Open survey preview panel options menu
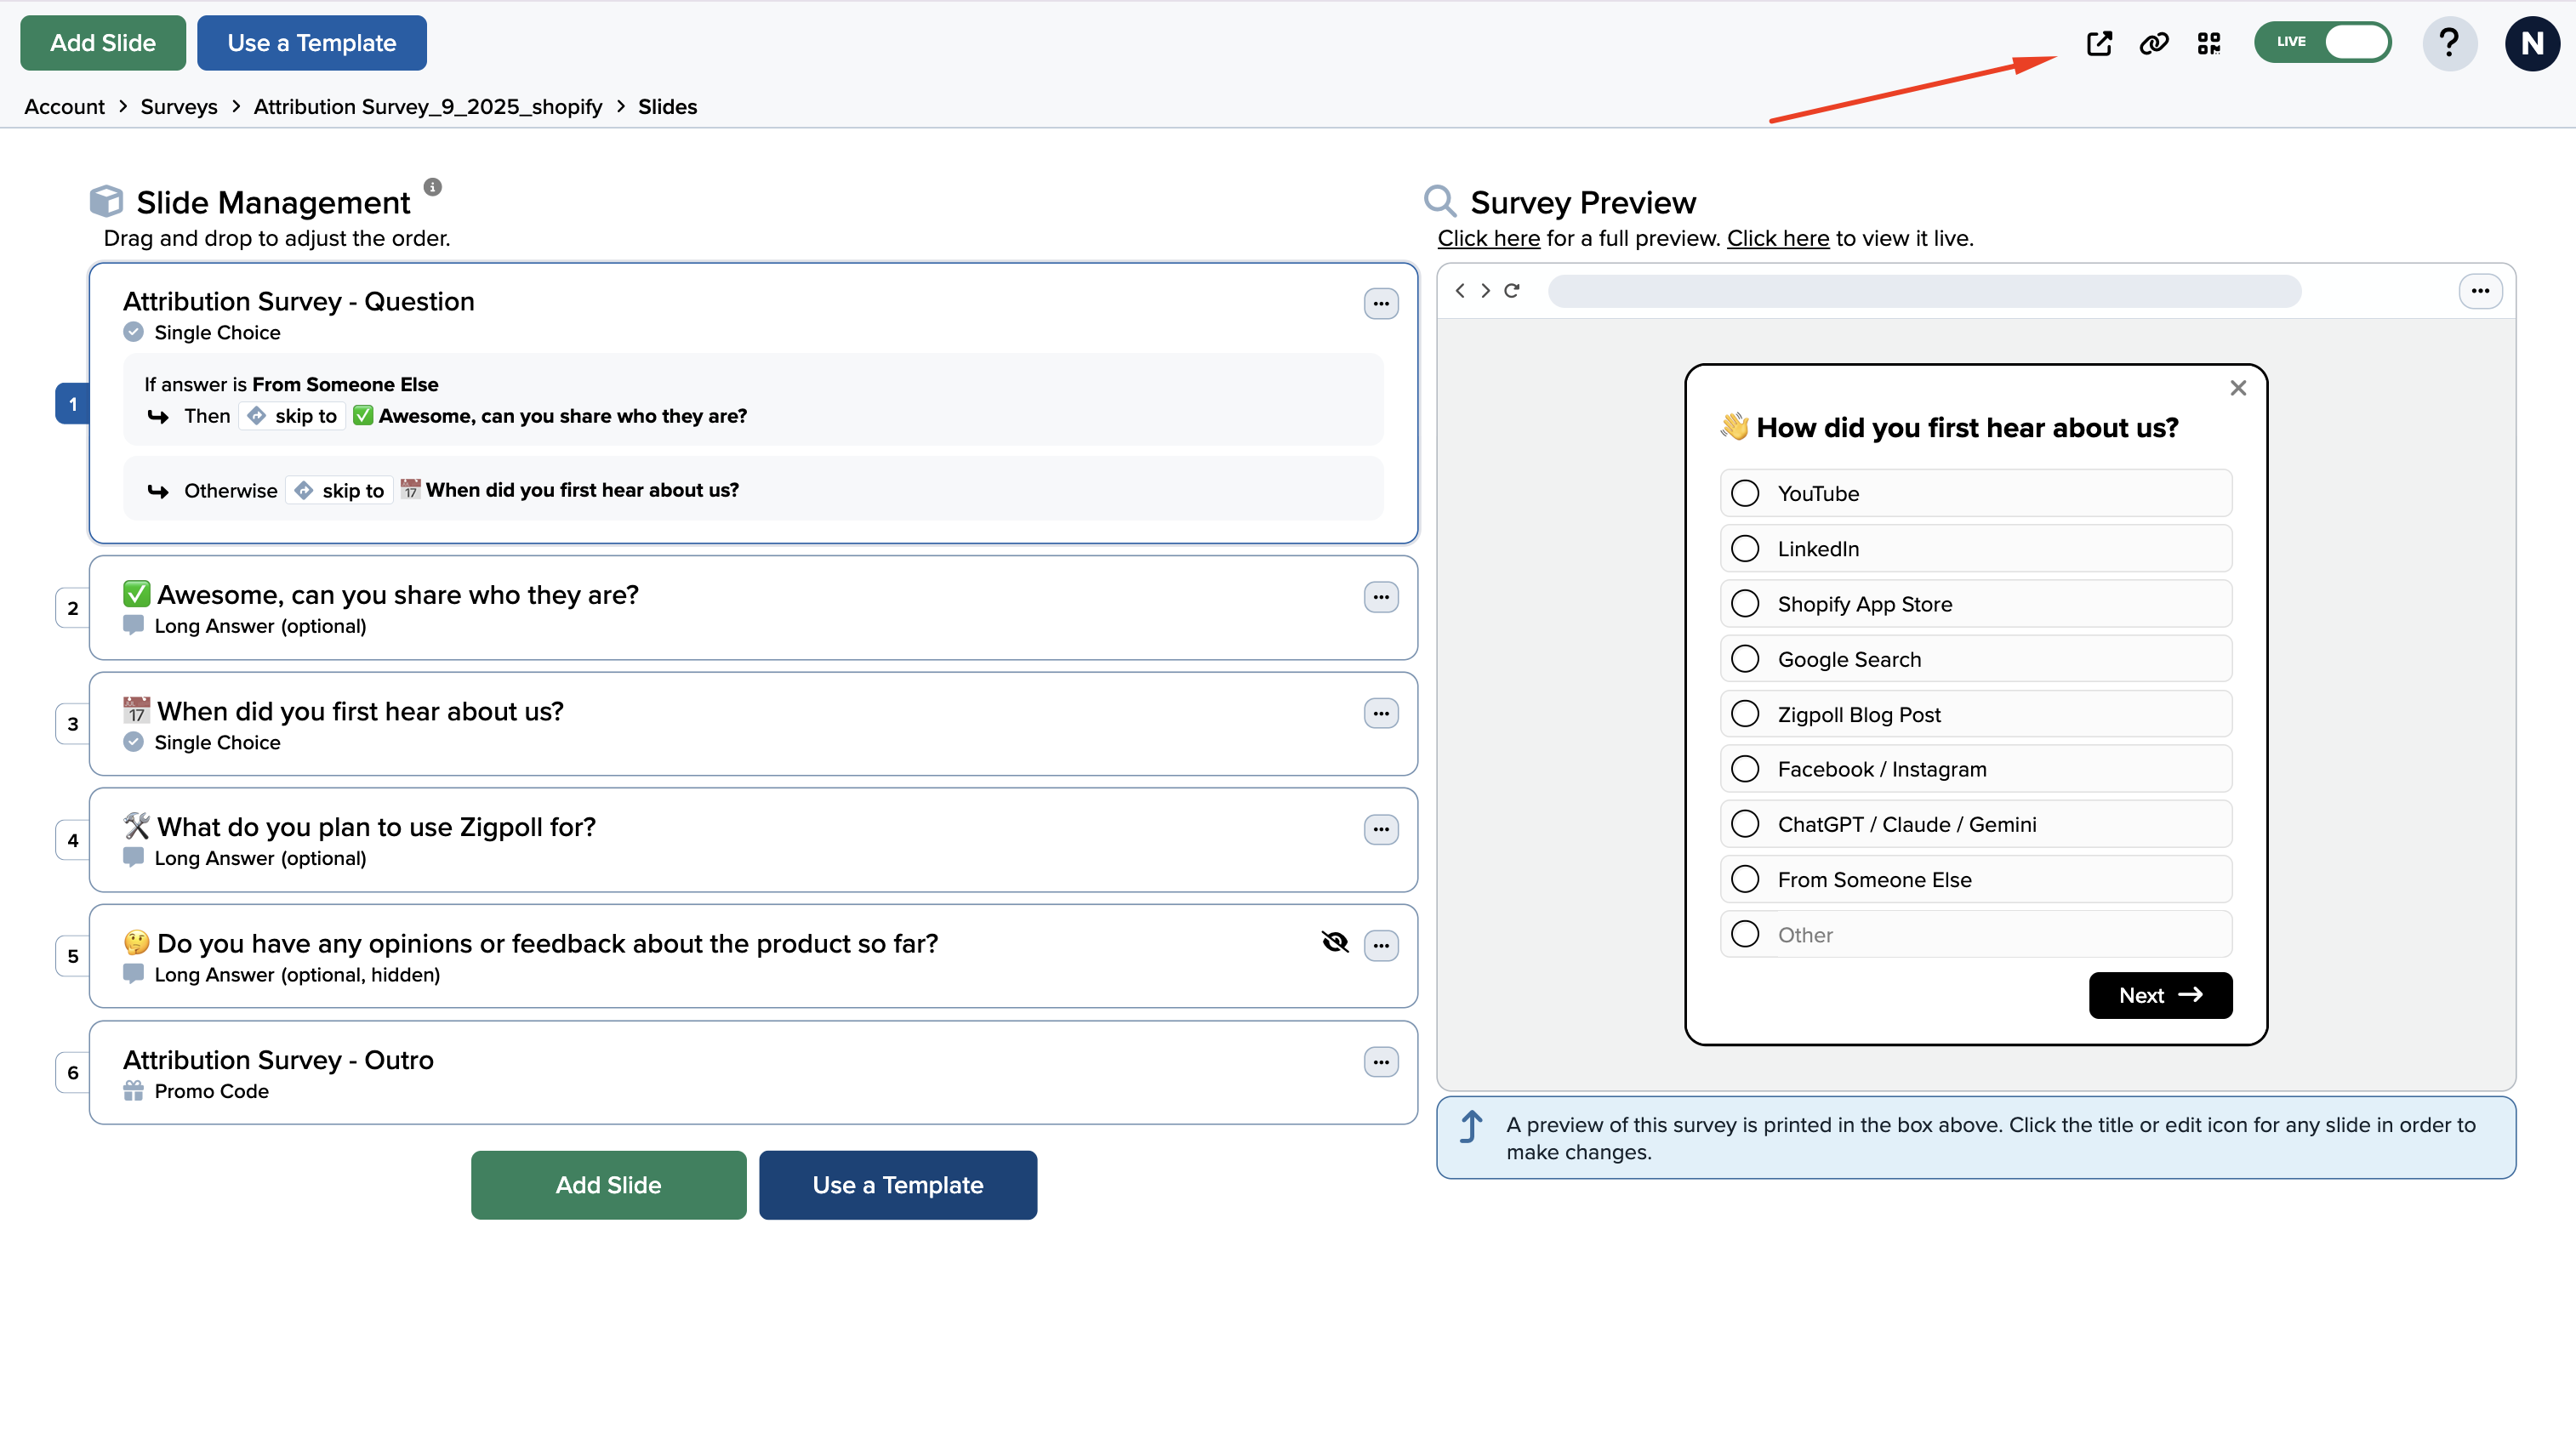 [x=2479, y=291]
